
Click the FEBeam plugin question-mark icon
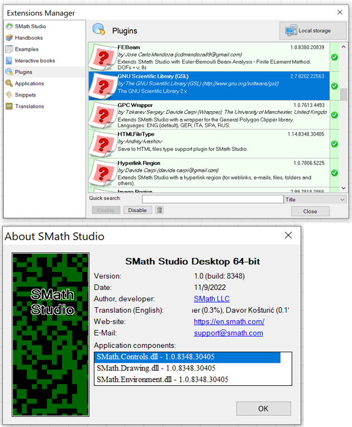pyautogui.click(x=102, y=56)
